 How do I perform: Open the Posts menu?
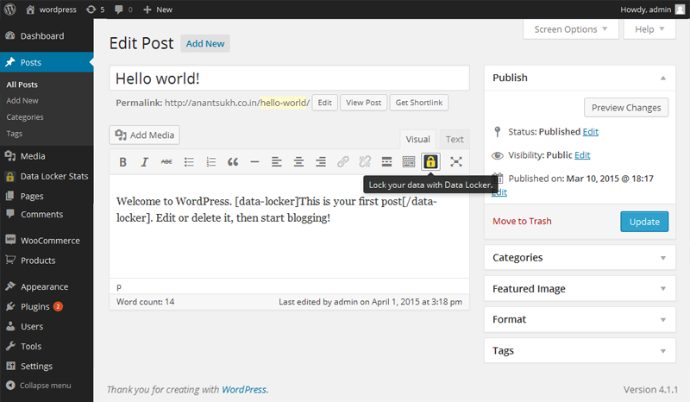click(47, 62)
